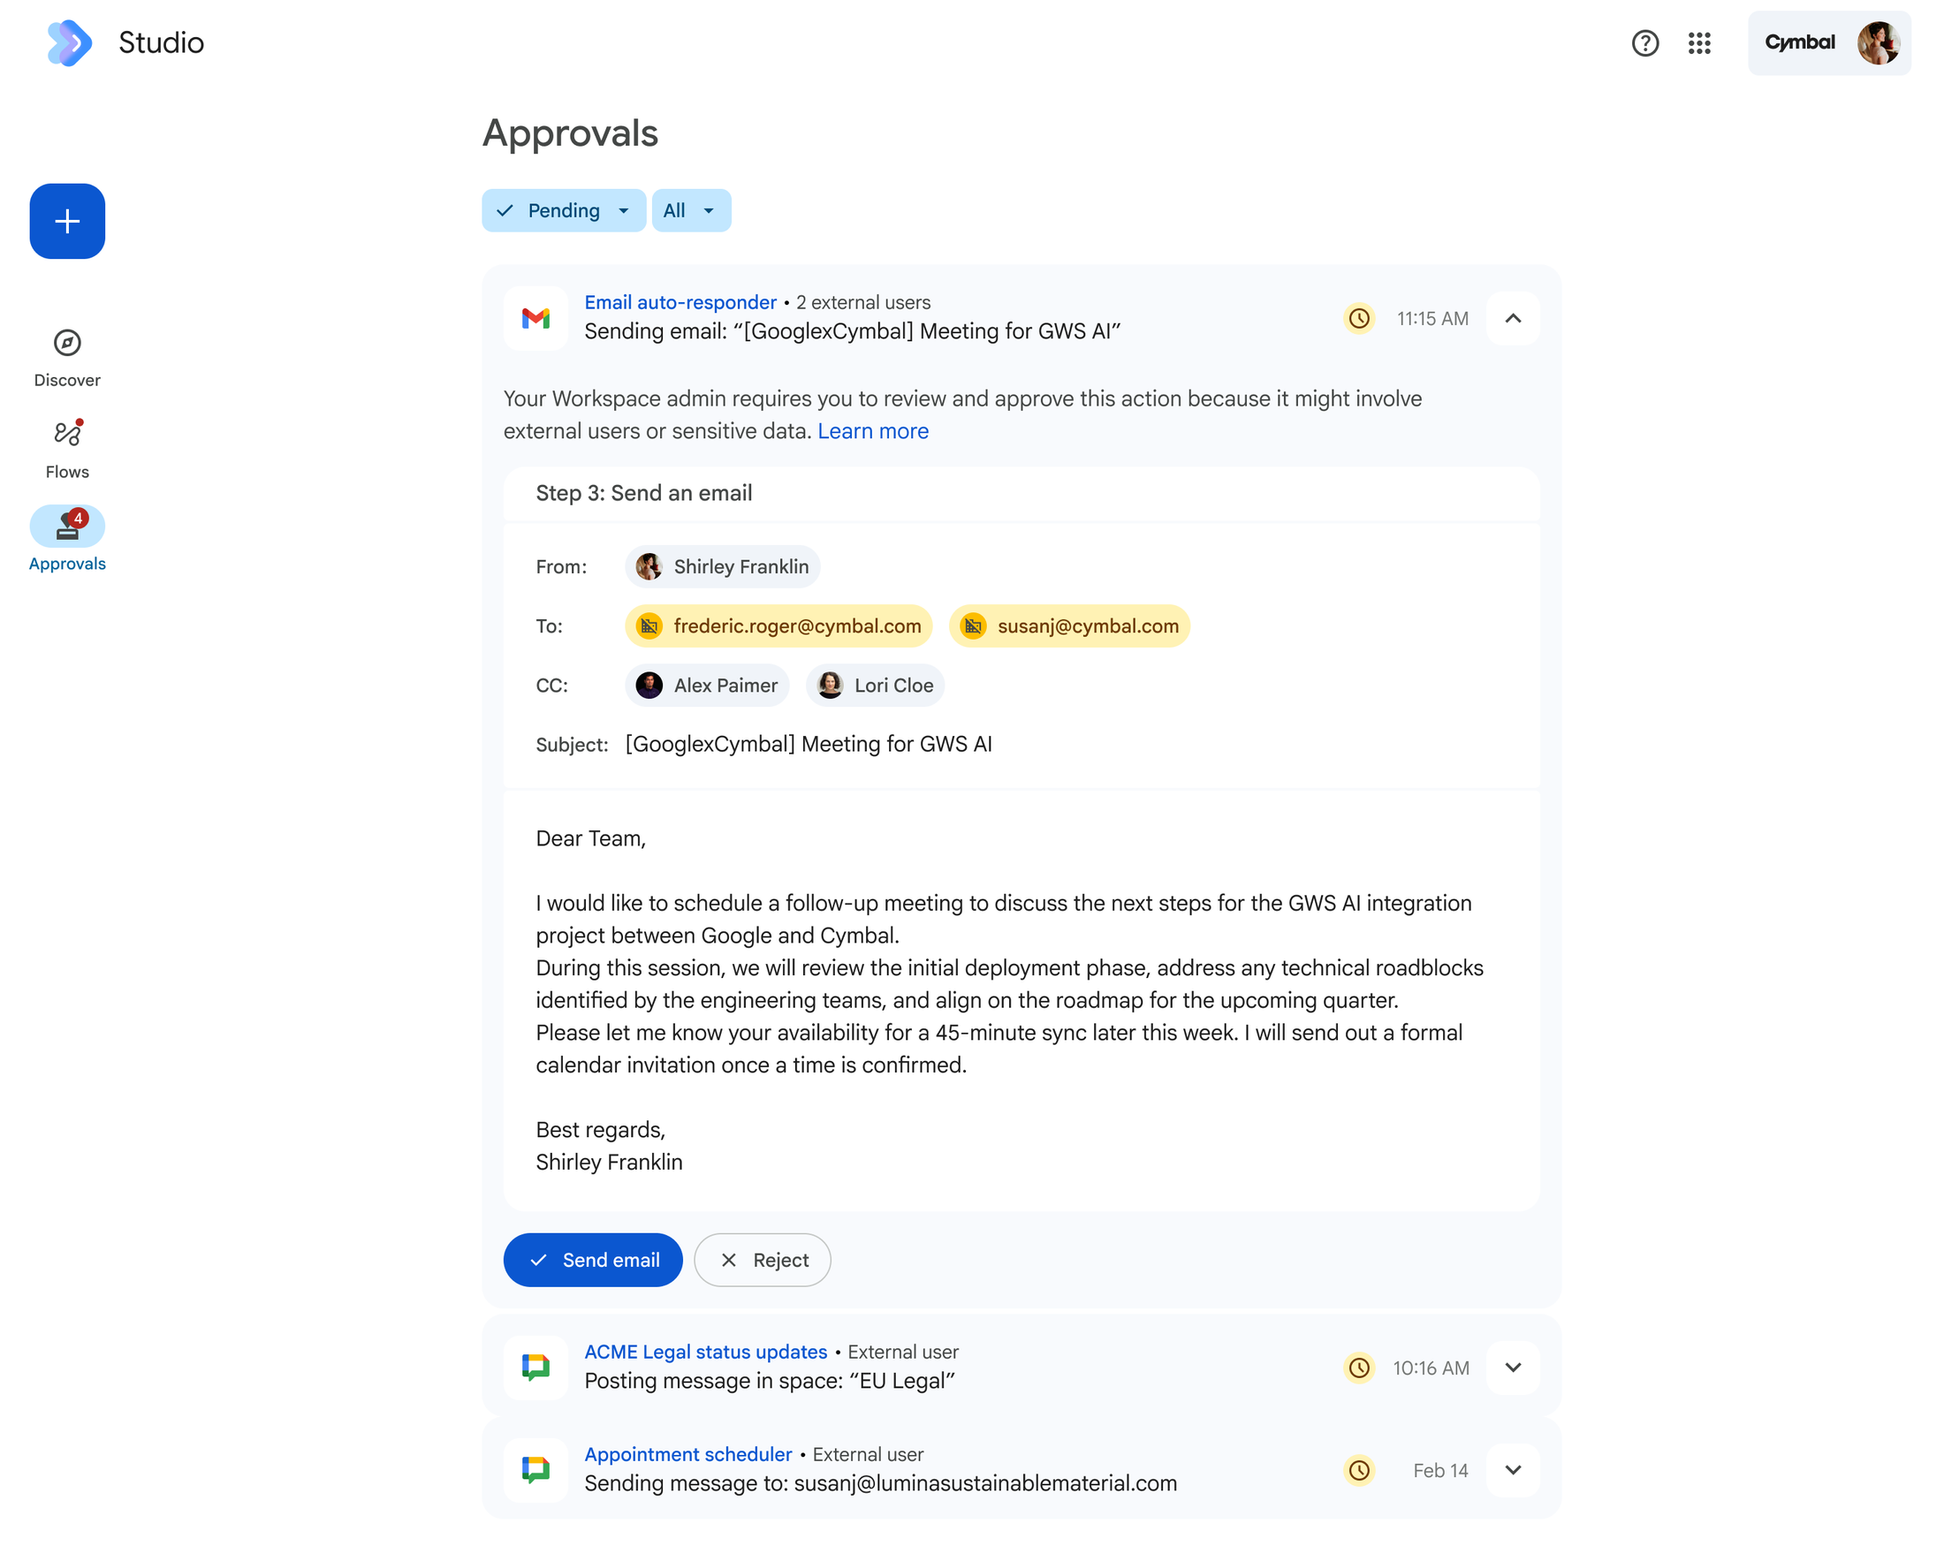Click "Sending message to: susanj@luminasustainablematerial.com" text
1944x1546 pixels.
coord(880,1482)
